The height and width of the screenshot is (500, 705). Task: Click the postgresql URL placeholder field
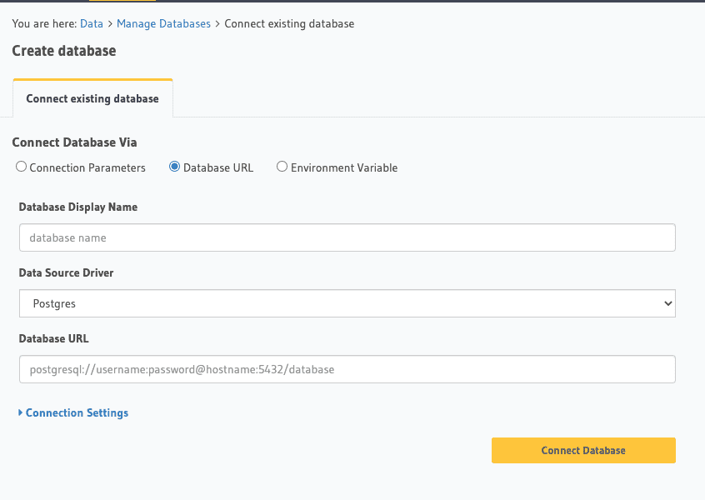tap(347, 368)
